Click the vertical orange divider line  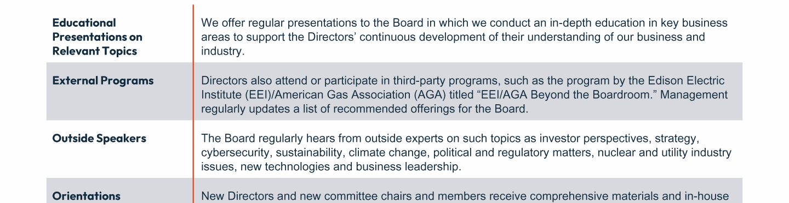pyautogui.click(x=193, y=104)
